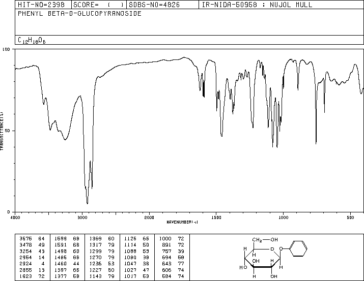
Task: Click the vertical TRANSMITTANCE axis title
Action: [x=2, y=131]
